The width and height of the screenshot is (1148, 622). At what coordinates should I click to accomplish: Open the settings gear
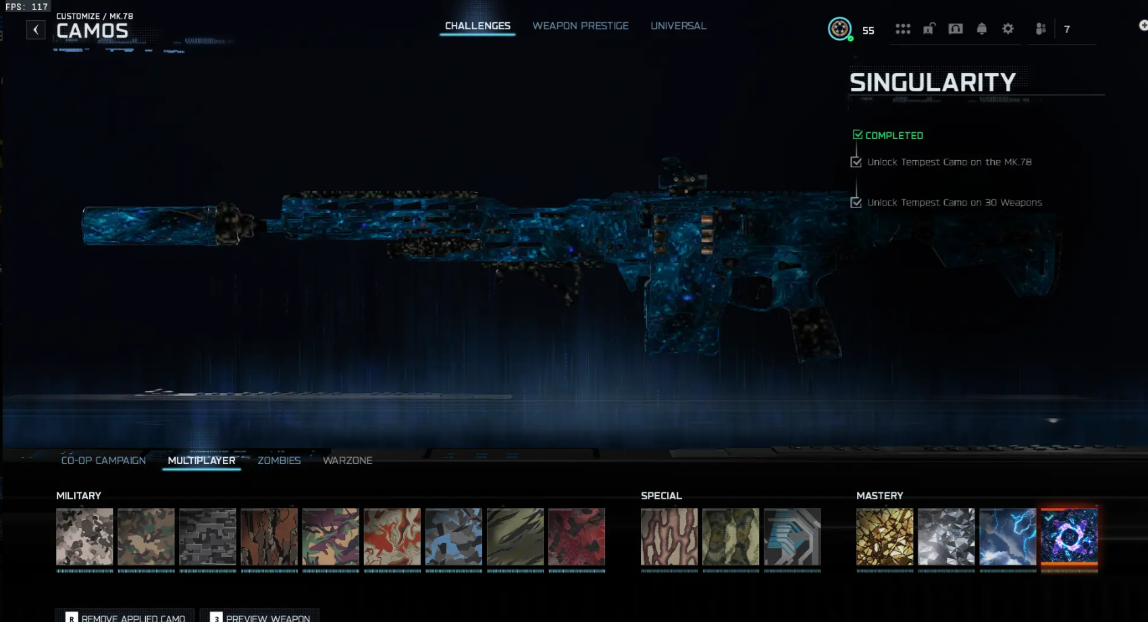1008,29
